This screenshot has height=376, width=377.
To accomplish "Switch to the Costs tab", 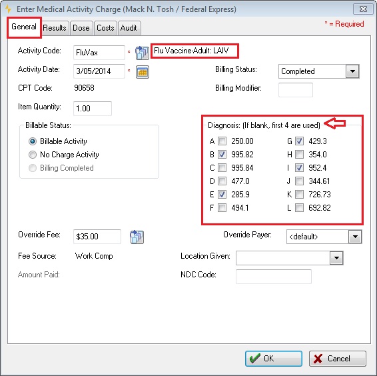I will (105, 28).
